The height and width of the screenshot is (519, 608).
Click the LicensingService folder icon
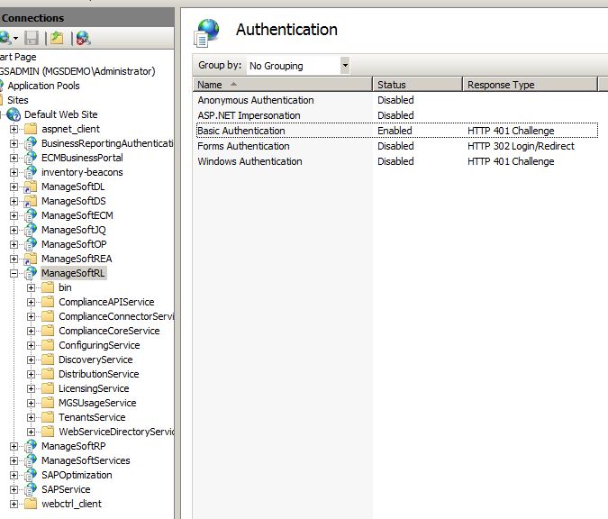pos(48,388)
